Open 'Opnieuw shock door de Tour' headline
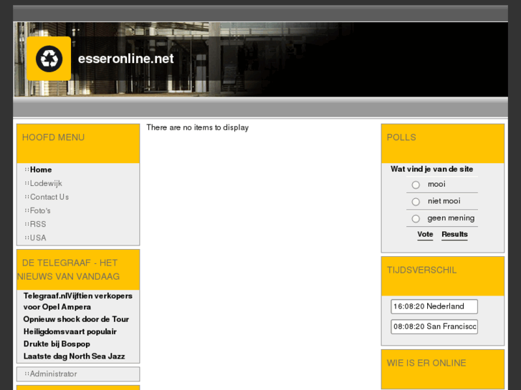This screenshot has height=390, width=521. [76, 319]
